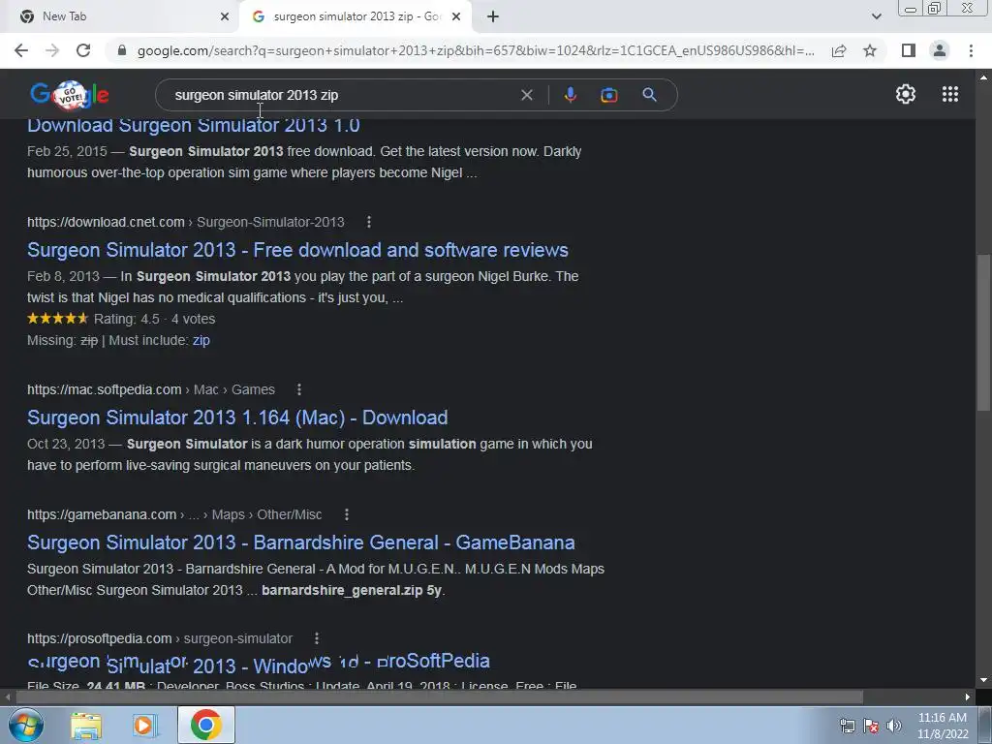Open the Windows Start menu
Screen dimensions: 992x744
tap(25, 725)
